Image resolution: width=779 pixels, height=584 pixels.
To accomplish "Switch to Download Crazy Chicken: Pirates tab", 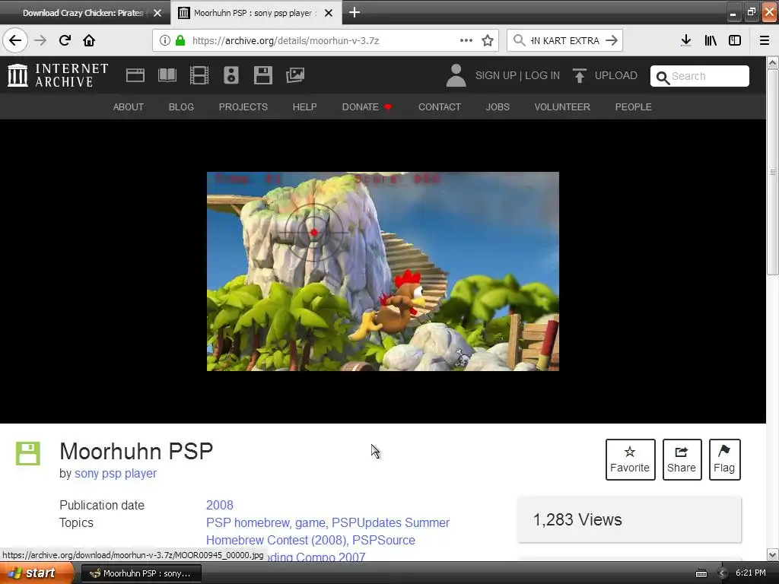I will pyautogui.click(x=82, y=13).
